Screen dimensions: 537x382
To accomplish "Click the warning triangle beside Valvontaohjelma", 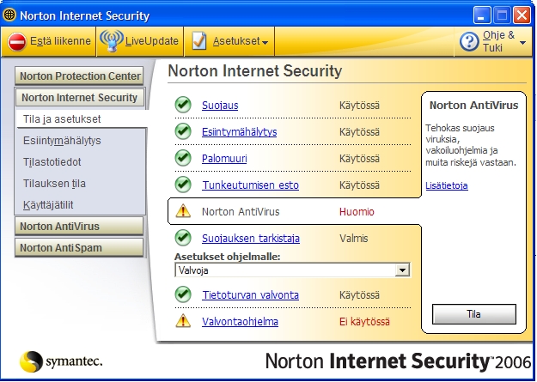I will (x=183, y=321).
